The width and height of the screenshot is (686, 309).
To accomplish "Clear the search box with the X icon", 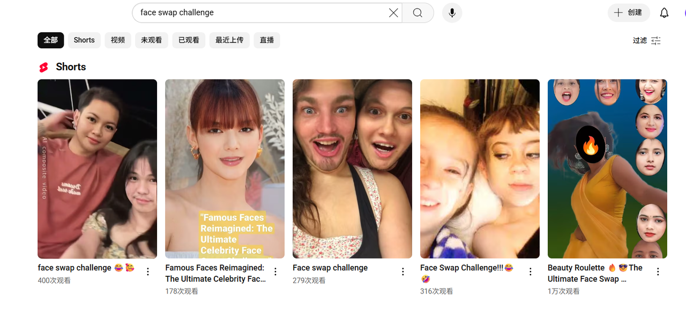I will coord(393,12).
